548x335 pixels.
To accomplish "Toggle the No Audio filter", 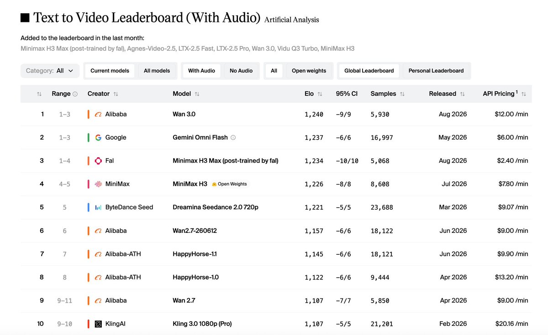I will point(241,71).
